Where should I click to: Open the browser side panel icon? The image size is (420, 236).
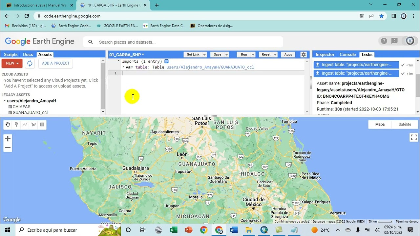click(x=394, y=16)
